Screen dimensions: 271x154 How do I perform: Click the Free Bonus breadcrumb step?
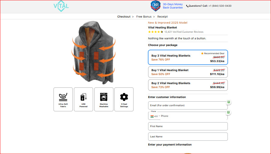click(x=144, y=17)
